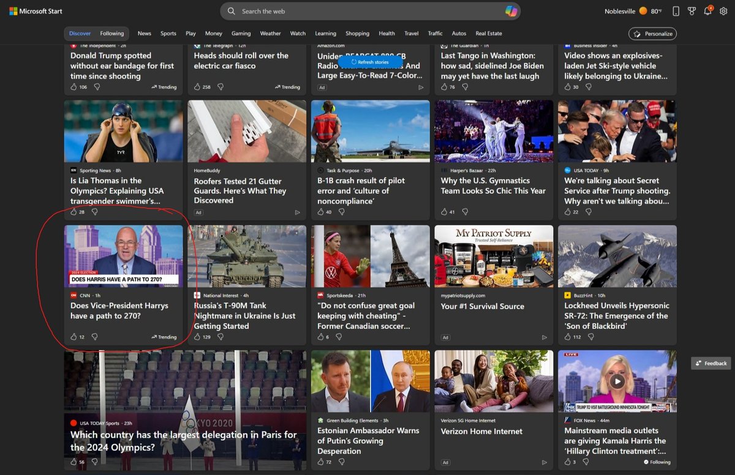Dislike the Harris path to 270 story

(94, 337)
